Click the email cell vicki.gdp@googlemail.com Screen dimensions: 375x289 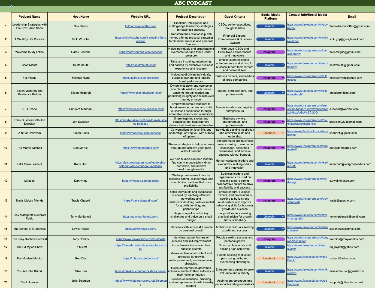347,39
